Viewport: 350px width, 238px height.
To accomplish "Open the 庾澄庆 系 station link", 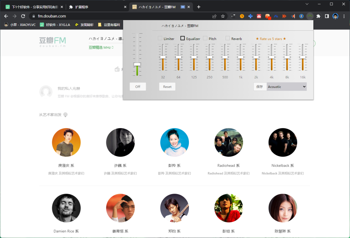I will point(66,166).
